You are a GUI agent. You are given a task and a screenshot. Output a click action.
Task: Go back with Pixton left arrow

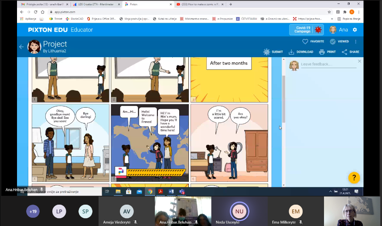point(21,47)
